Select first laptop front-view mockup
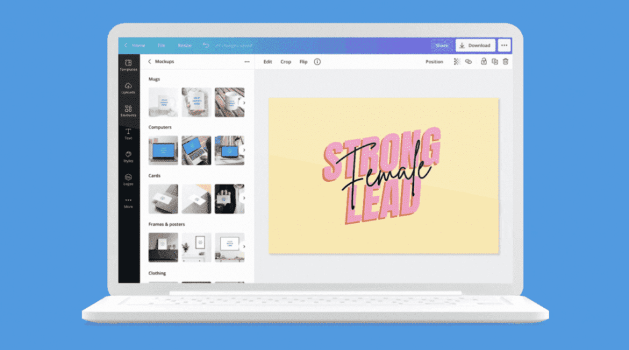629x350 pixels. click(x=163, y=150)
